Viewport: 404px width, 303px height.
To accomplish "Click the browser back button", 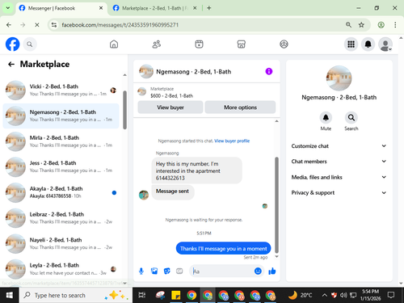I will [x=9, y=25].
